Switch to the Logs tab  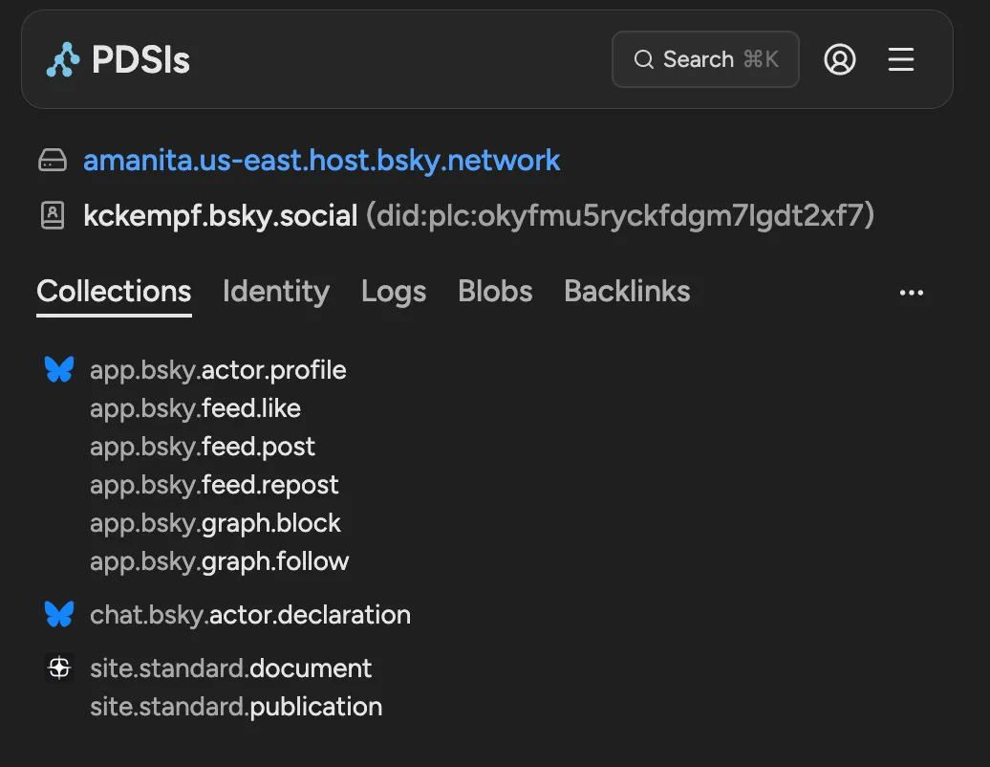pos(394,292)
